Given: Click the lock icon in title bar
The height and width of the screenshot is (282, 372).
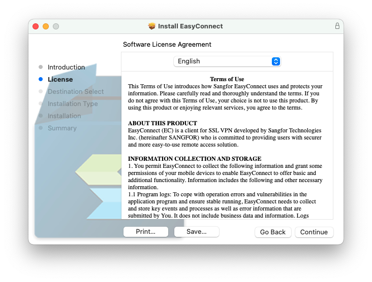Looking at the screenshot, I should click(x=337, y=26).
